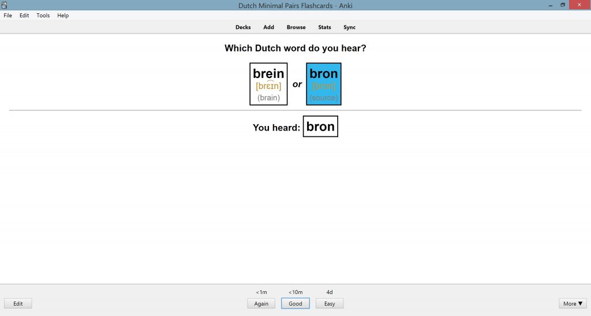Expand the More dropdown menu
Viewport: 591px width, 316px height.
[573, 303]
